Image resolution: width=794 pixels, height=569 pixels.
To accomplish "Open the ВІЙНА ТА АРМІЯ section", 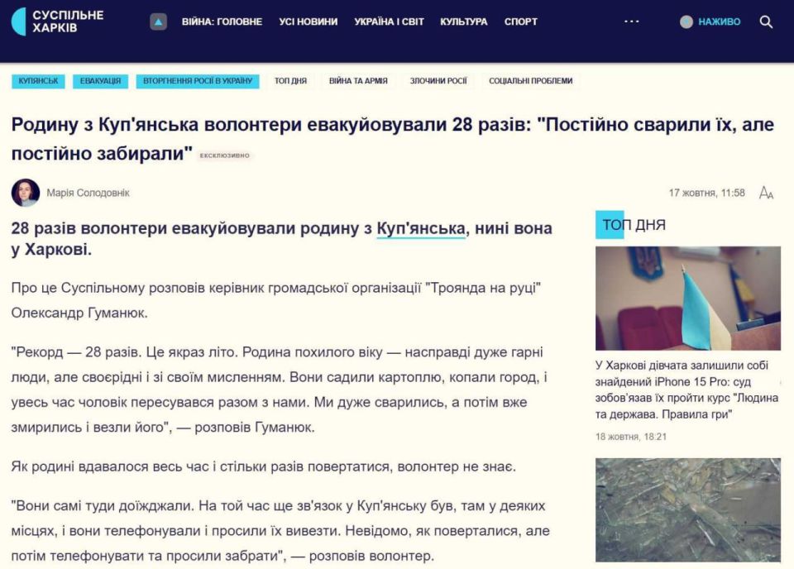I will [352, 81].
